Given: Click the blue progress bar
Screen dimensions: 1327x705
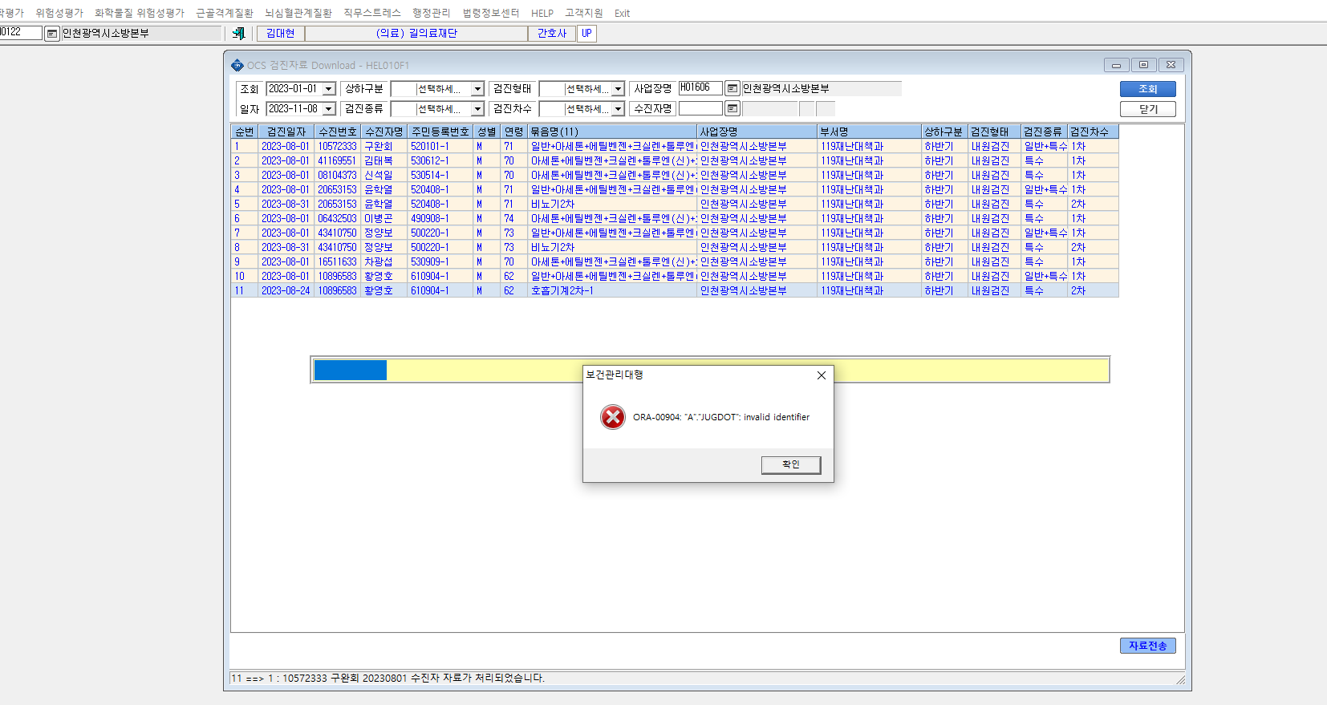Looking at the screenshot, I should [351, 370].
